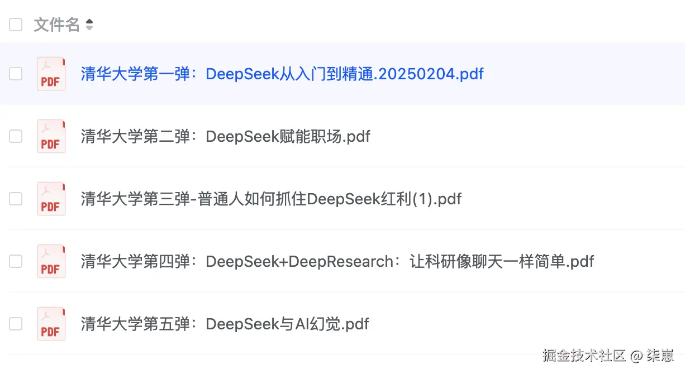Open 清华大学第三弹-普通人如何抓住DeepSeek红利(1).pdf
This screenshot has height=374, width=685.
271,199
